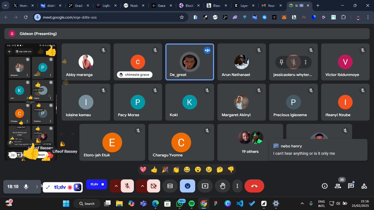Open Spotify from the taskbar
Viewport: 374px width, 210px height.
(192, 203)
